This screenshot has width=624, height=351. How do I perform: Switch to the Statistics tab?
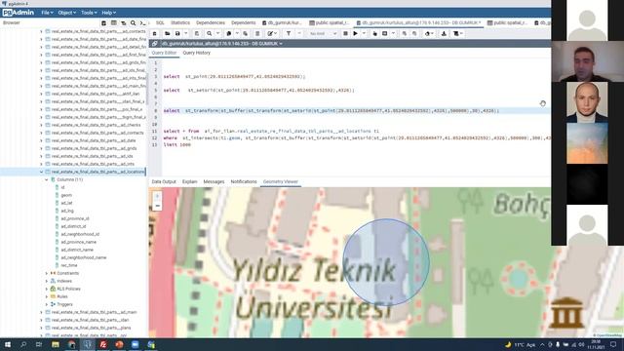(180, 23)
